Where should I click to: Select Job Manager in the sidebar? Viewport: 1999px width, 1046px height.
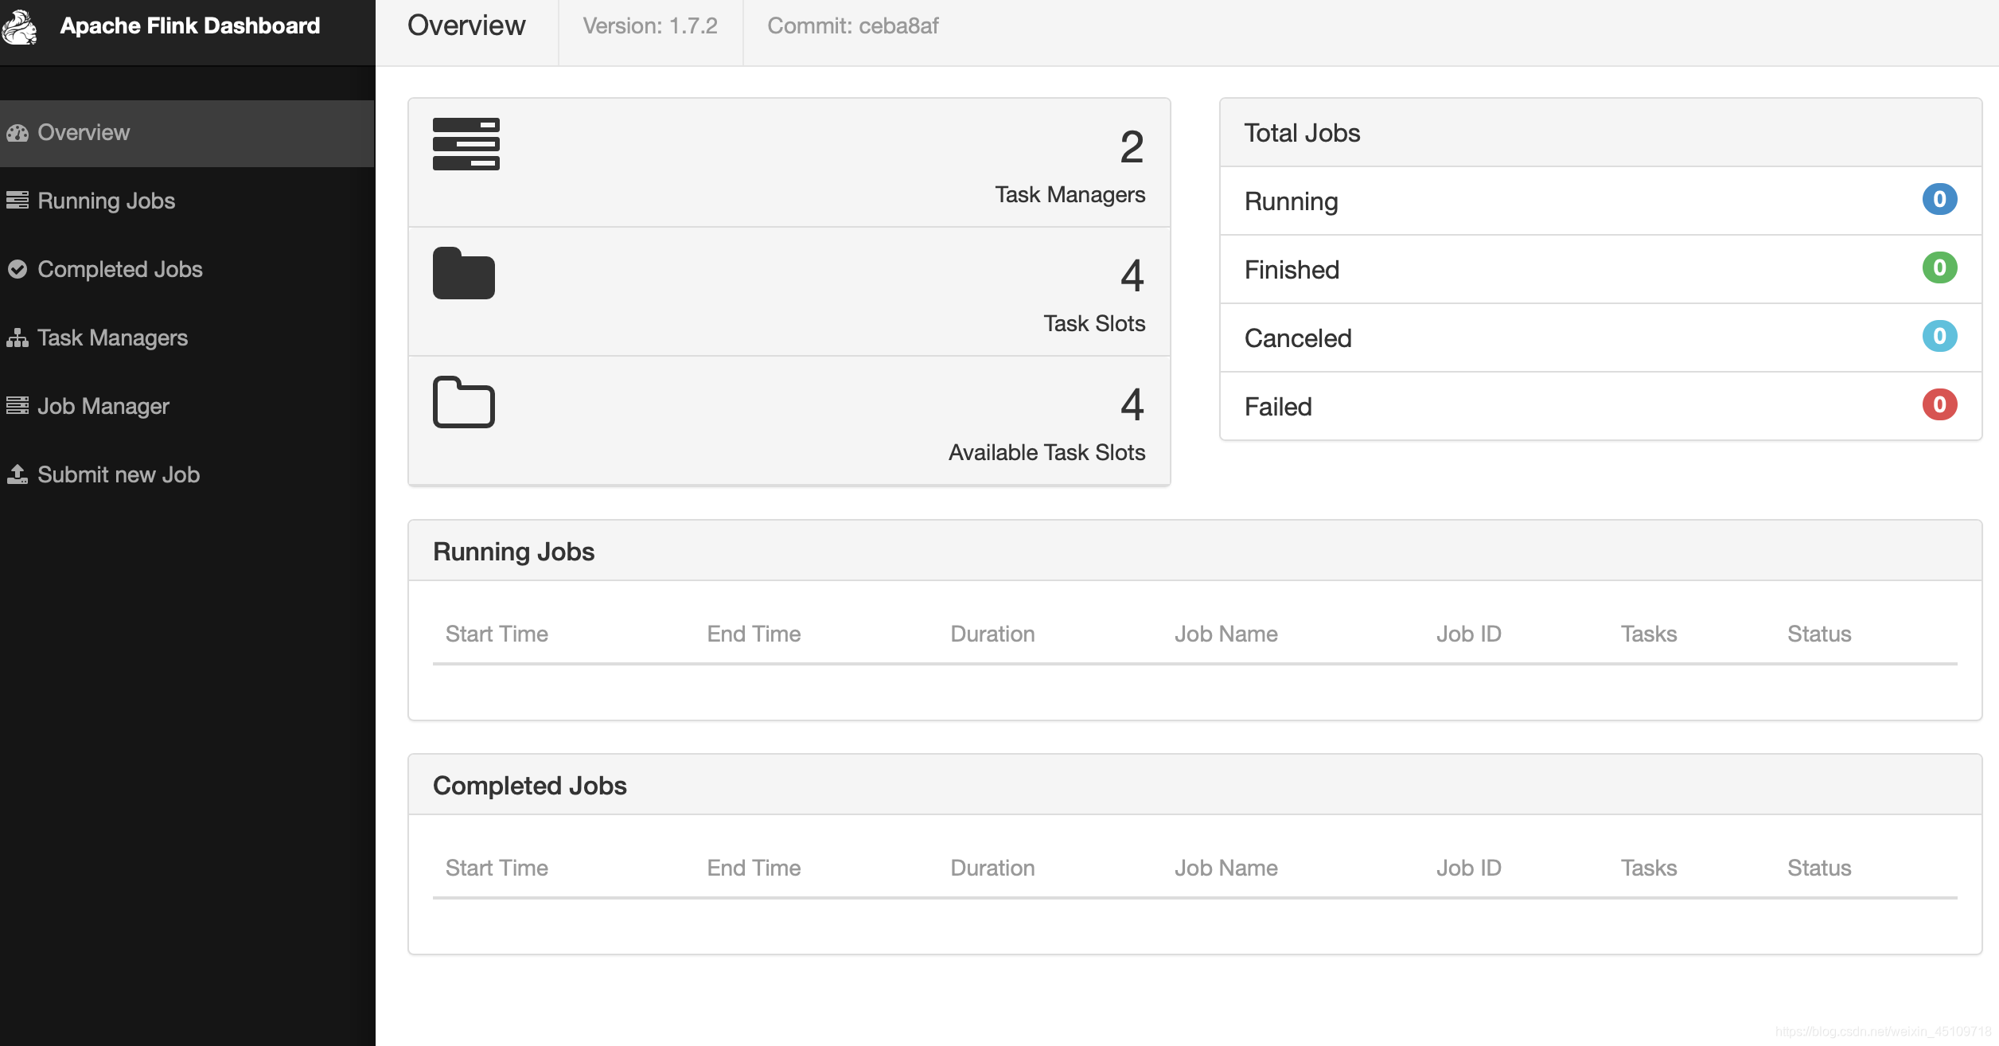tap(187, 406)
